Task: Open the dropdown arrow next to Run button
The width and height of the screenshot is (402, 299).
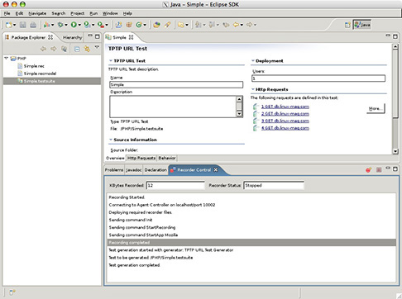Action: (x=79, y=25)
